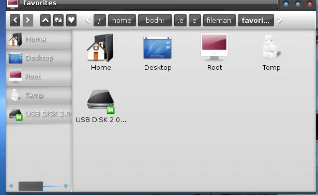Jump to the home path segment
The width and height of the screenshot is (318, 195).
122,20
